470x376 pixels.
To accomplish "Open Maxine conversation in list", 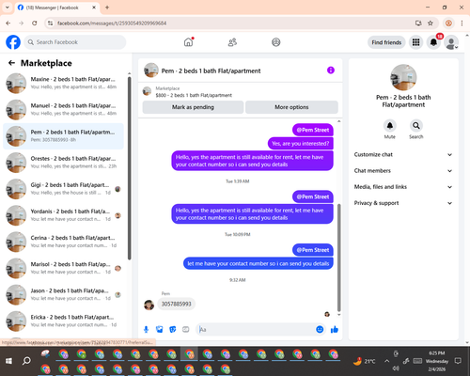I will [x=63, y=84].
